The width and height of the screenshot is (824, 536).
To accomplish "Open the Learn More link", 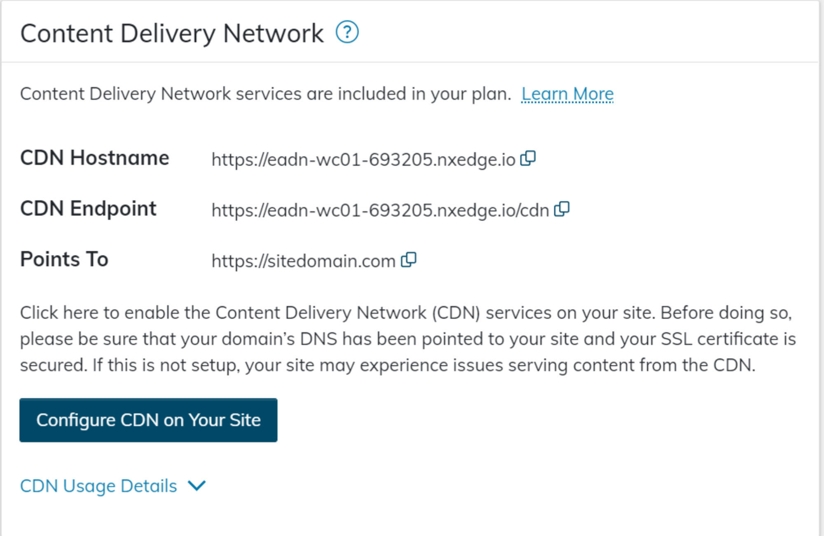I will pos(567,94).
